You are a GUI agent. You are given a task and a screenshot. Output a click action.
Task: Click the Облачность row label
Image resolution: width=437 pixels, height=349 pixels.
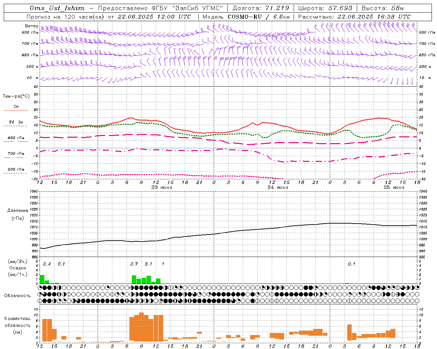point(17,296)
